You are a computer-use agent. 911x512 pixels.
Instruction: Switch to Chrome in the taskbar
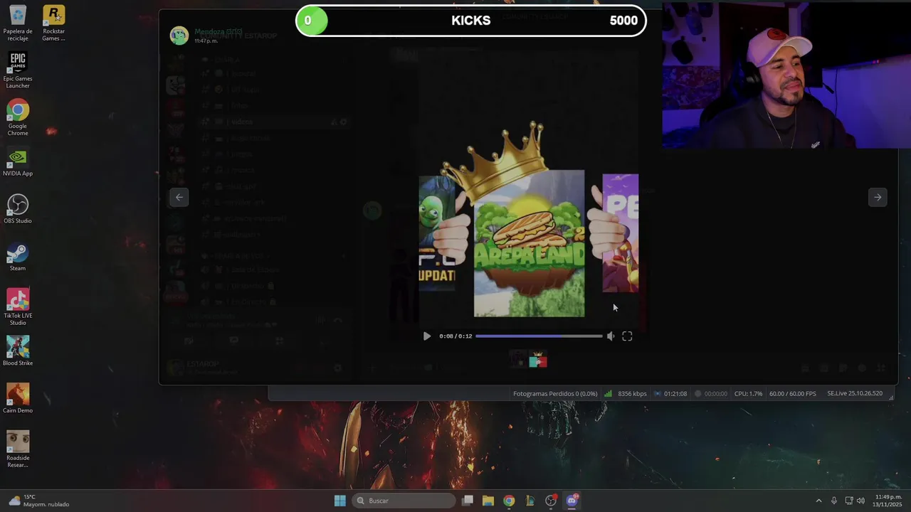pyautogui.click(x=509, y=501)
